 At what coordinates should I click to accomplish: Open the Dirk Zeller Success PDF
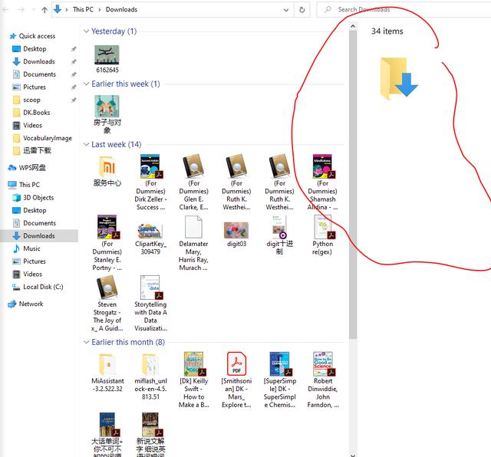point(150,182)
